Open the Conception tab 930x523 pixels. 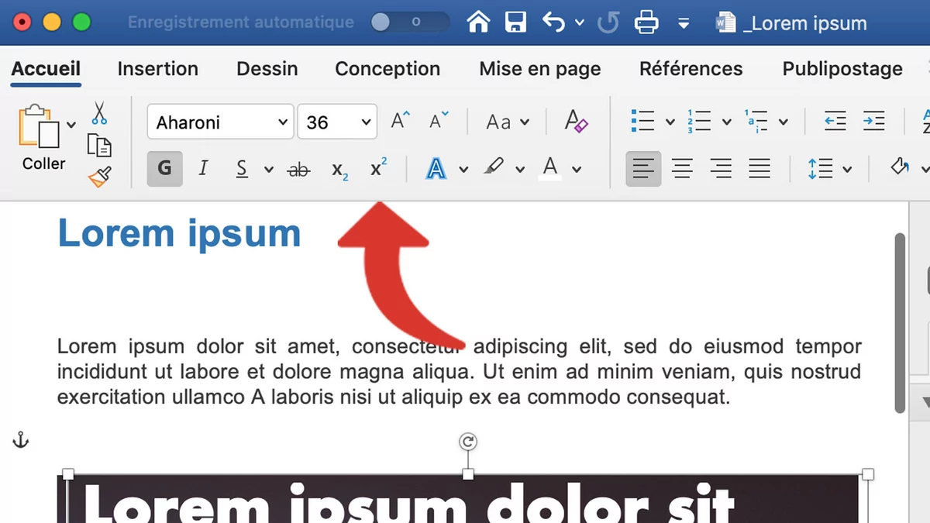click(x=387, y=68)
